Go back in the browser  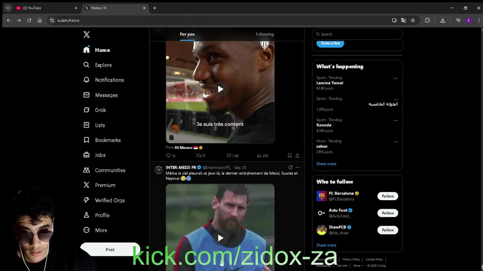[9, 20]
